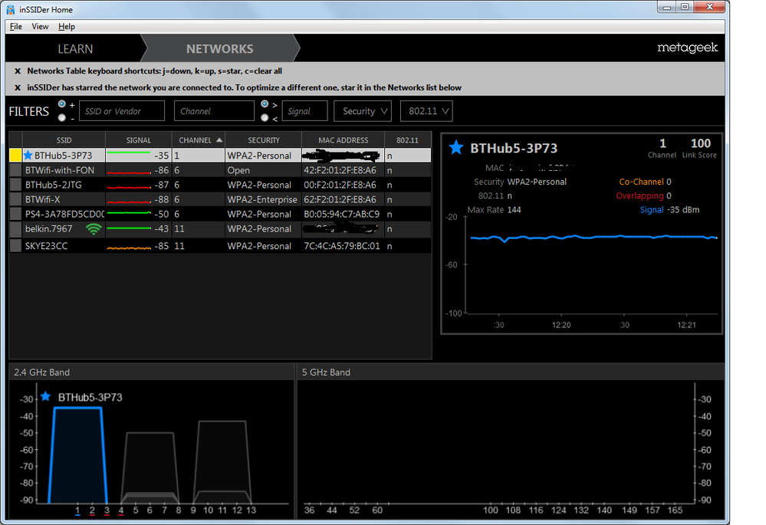Click the blue star in the 2.4 GHz graph

45,396
